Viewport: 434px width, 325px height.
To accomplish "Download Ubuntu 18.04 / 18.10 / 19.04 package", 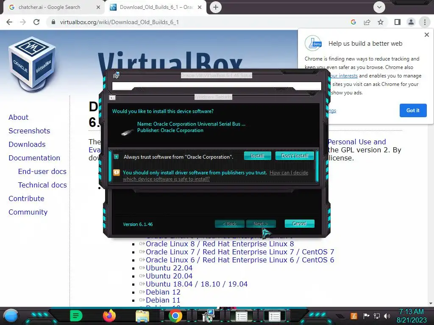I will (197, 284).
